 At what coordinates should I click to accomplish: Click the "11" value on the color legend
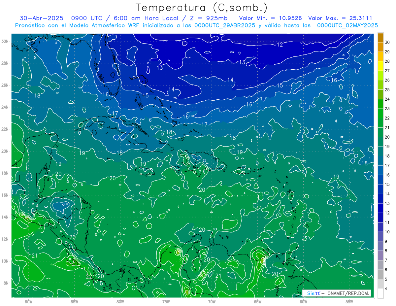click(387, 222)
